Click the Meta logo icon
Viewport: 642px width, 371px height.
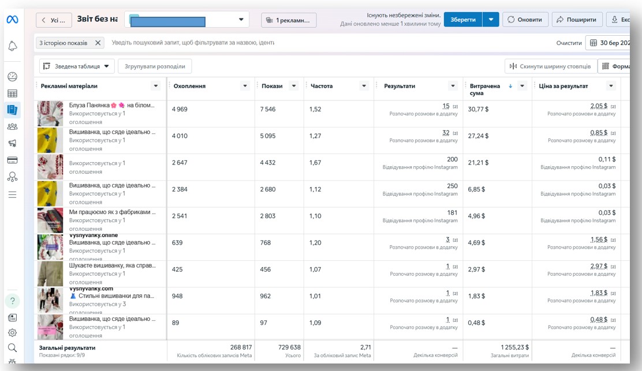coord(12,19)
